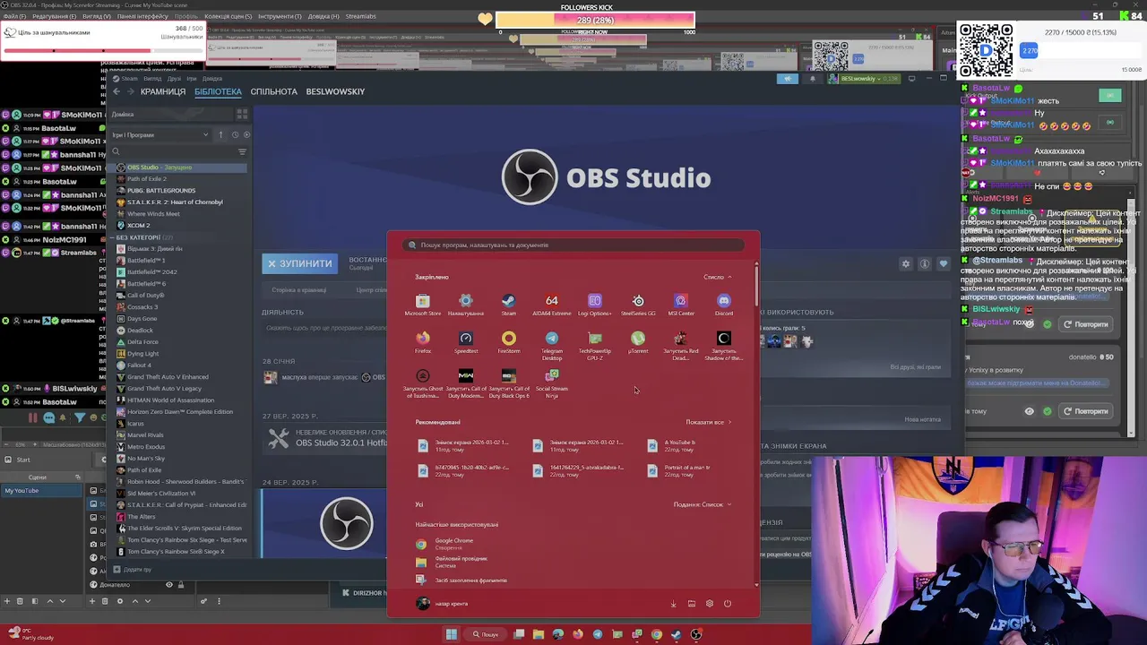Image resolution: width=1147 pixels, height=645 pixels.
Task: Switch to СПІЛЬНОТА tab in Steam
Action: tap(273, 91)
